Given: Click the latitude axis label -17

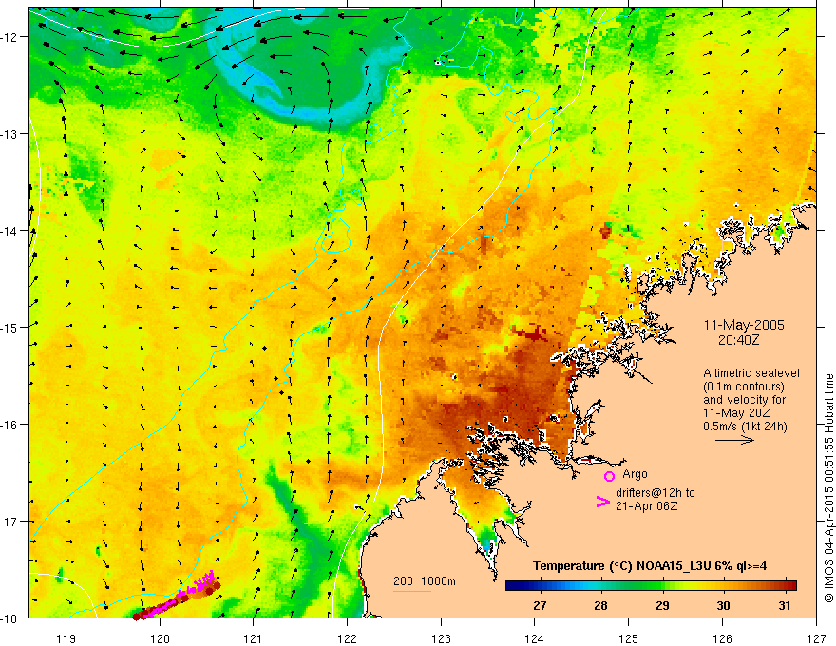Looking at the screenshot, I should pyautogui.click(x=10, y=522).
